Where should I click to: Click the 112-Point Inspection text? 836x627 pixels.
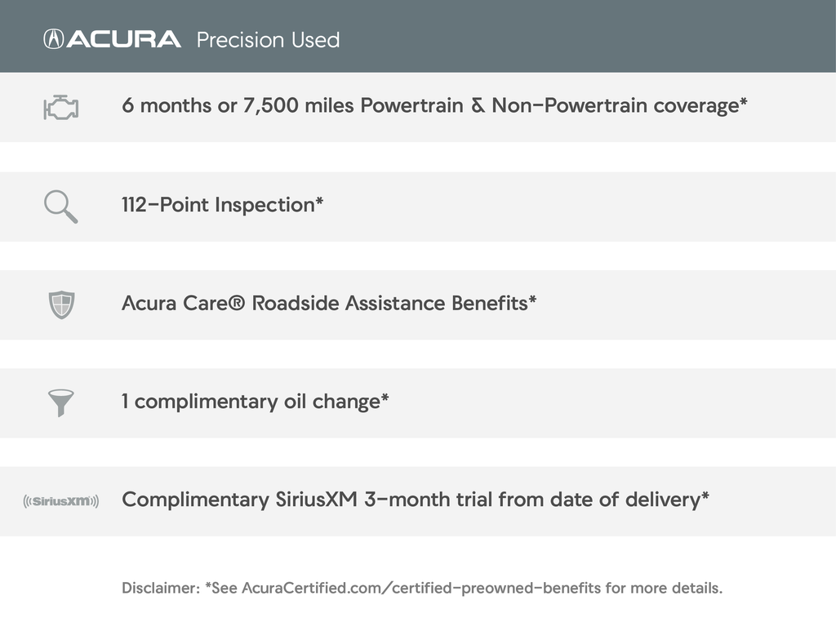pos(217,205)
